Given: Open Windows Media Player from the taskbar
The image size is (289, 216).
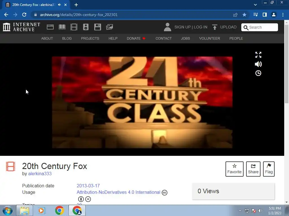Looking at the screenshot, I should click(42, 210).
